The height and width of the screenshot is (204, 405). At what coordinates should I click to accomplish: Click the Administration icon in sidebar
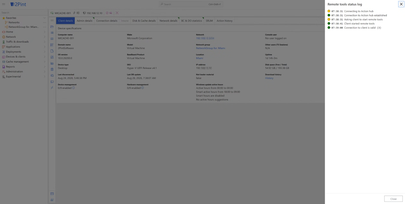4,71
